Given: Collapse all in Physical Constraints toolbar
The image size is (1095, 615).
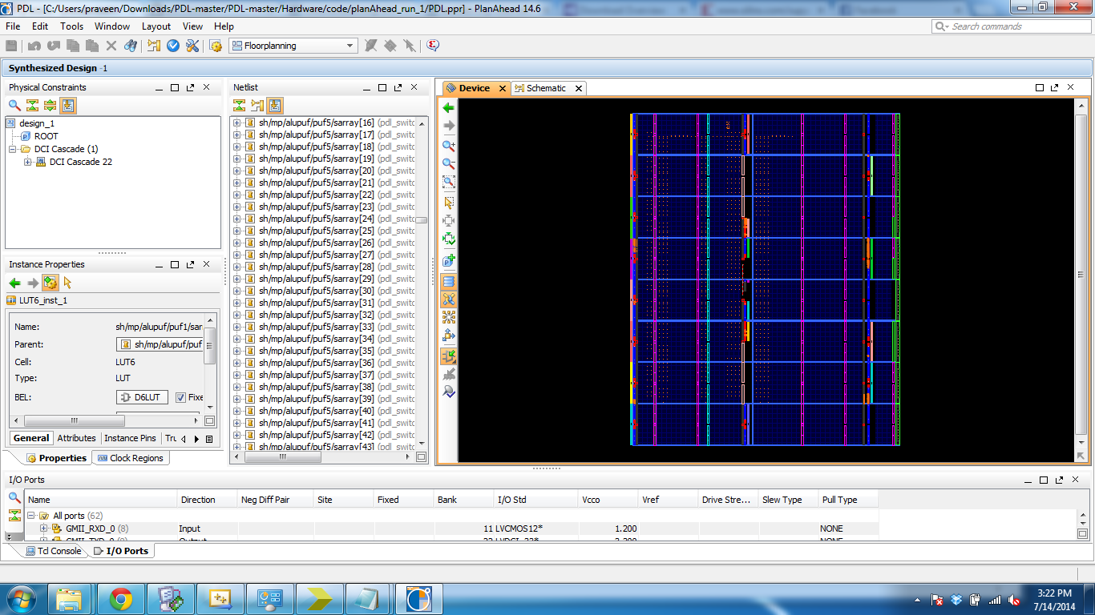Looking at the screenshot, I should [x=32, y=105].
